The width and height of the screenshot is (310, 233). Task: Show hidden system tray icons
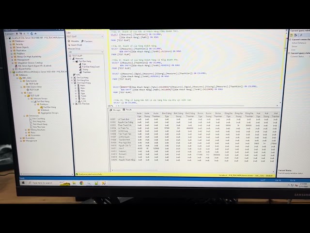[x=289, y=185]
